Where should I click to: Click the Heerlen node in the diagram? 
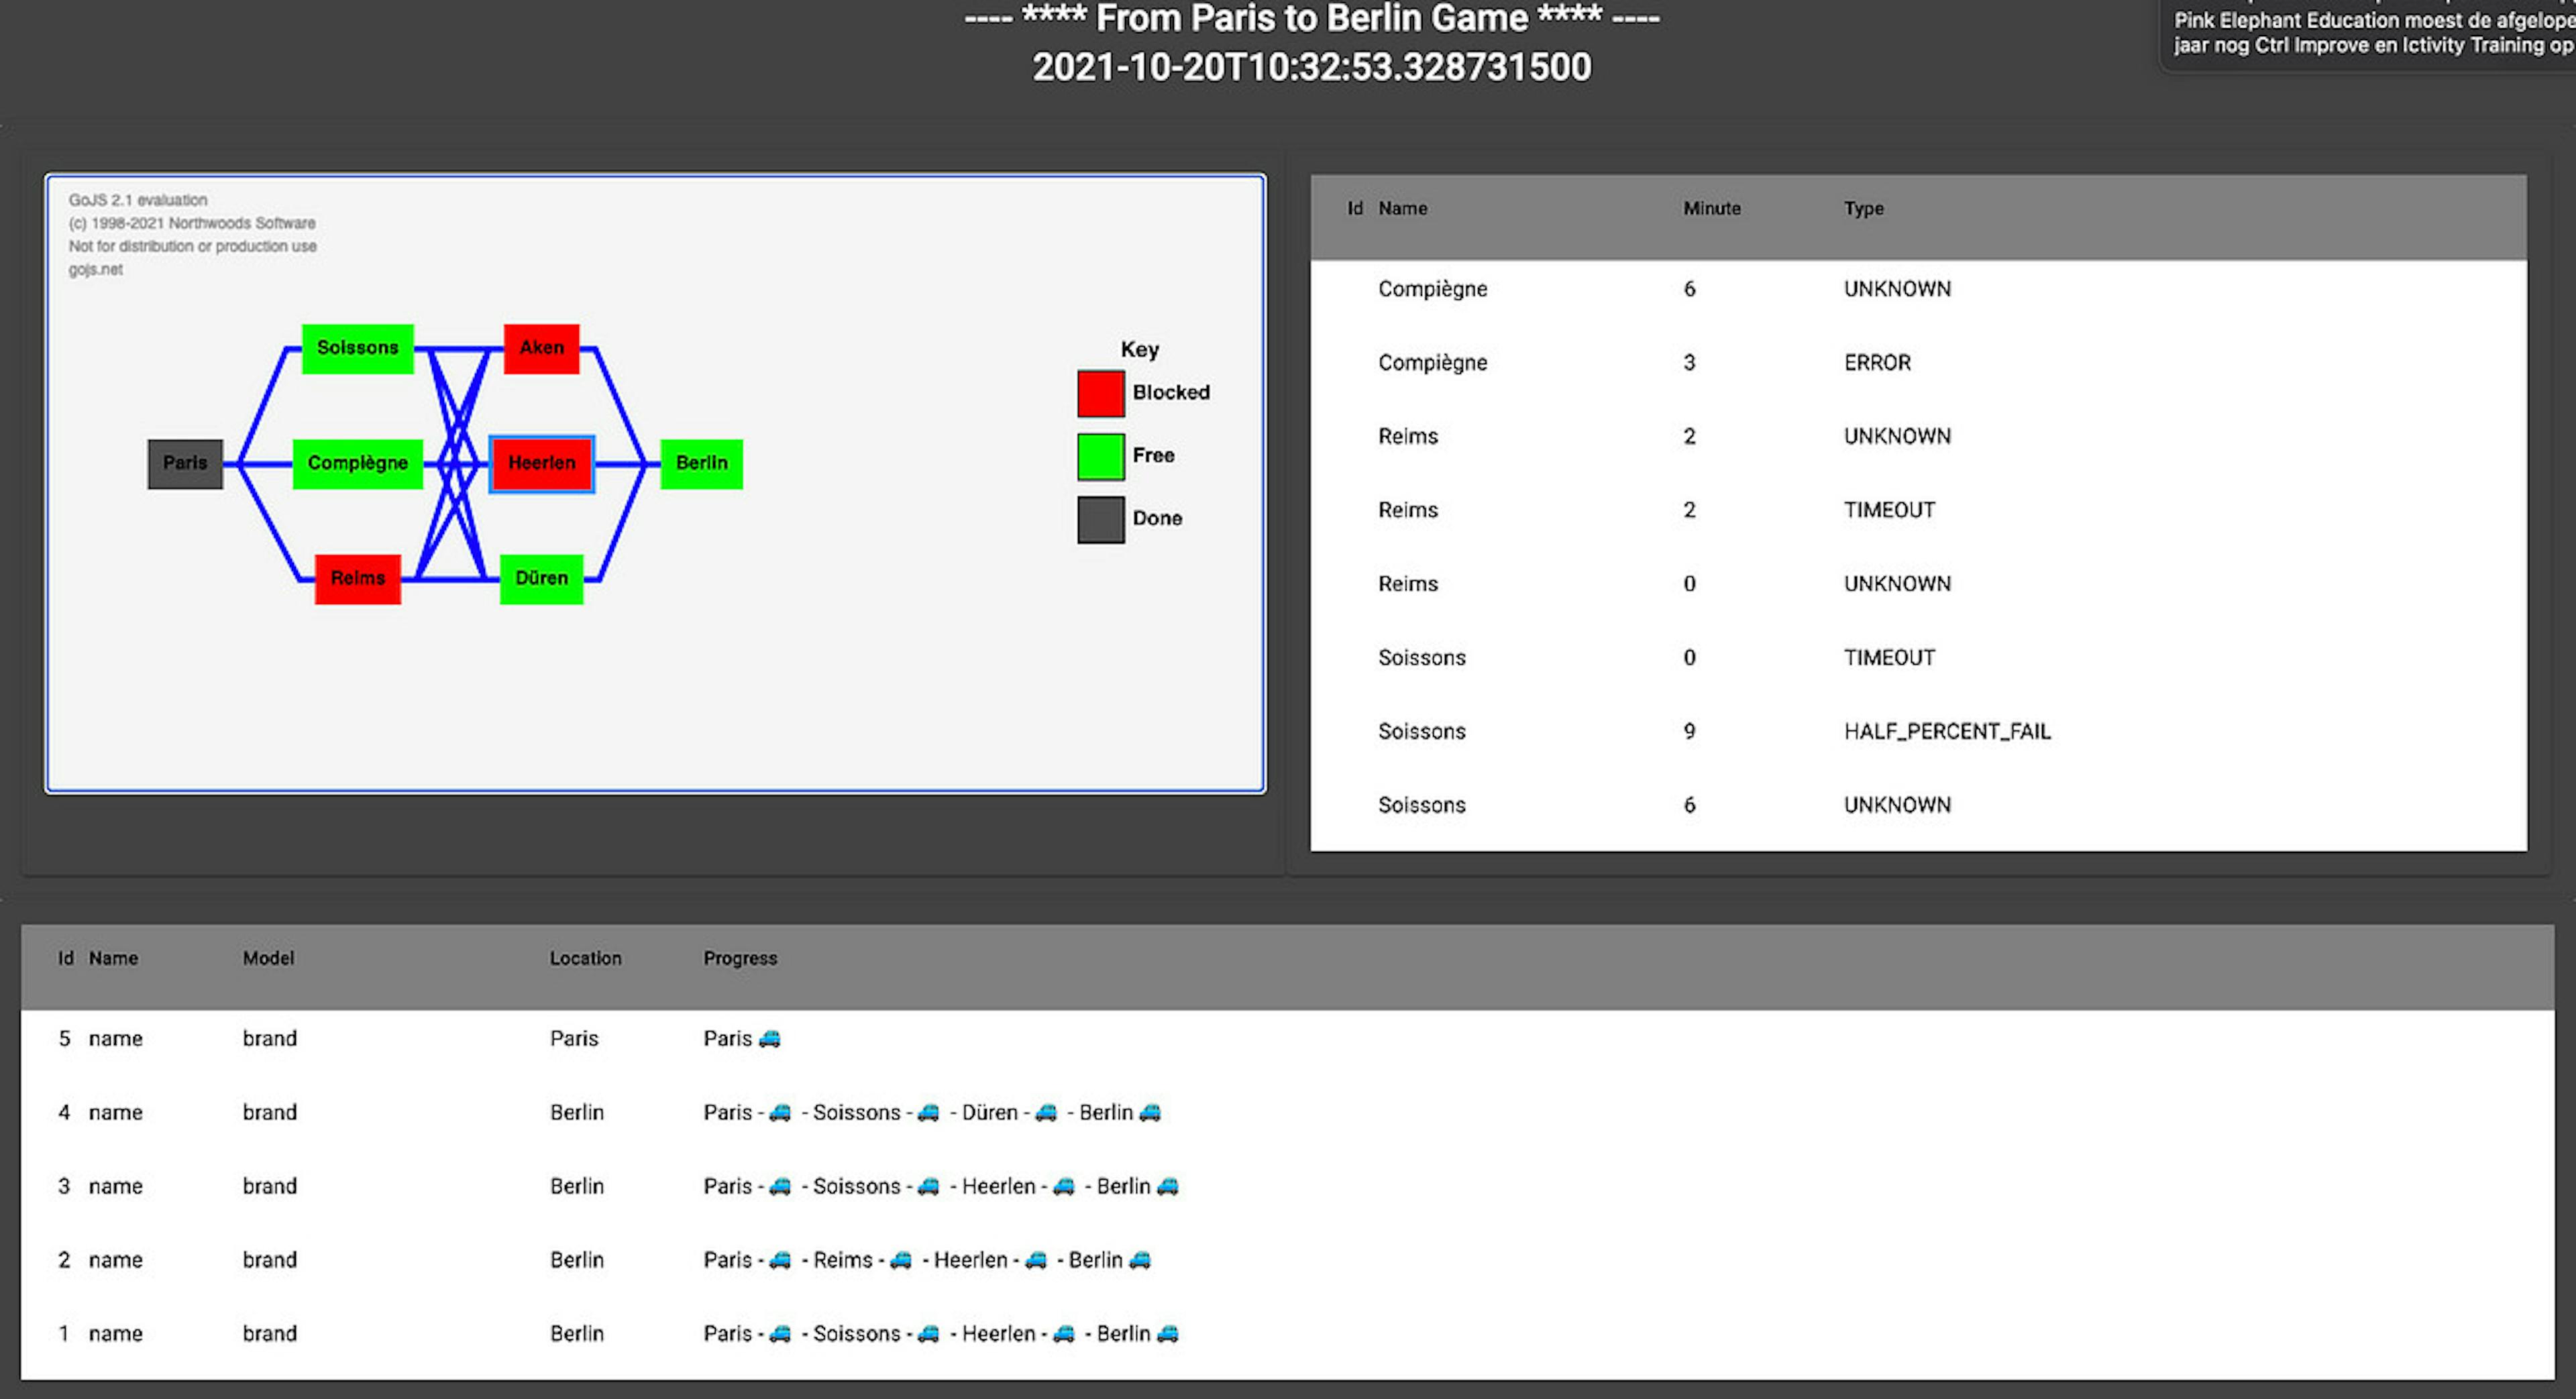pyautogui.click(x=541, y=463)
